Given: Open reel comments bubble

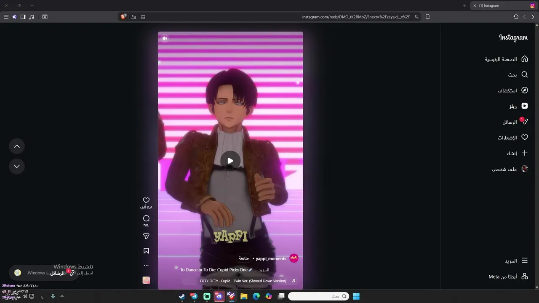Looking at the screenshot, I should tap(146, 218).
